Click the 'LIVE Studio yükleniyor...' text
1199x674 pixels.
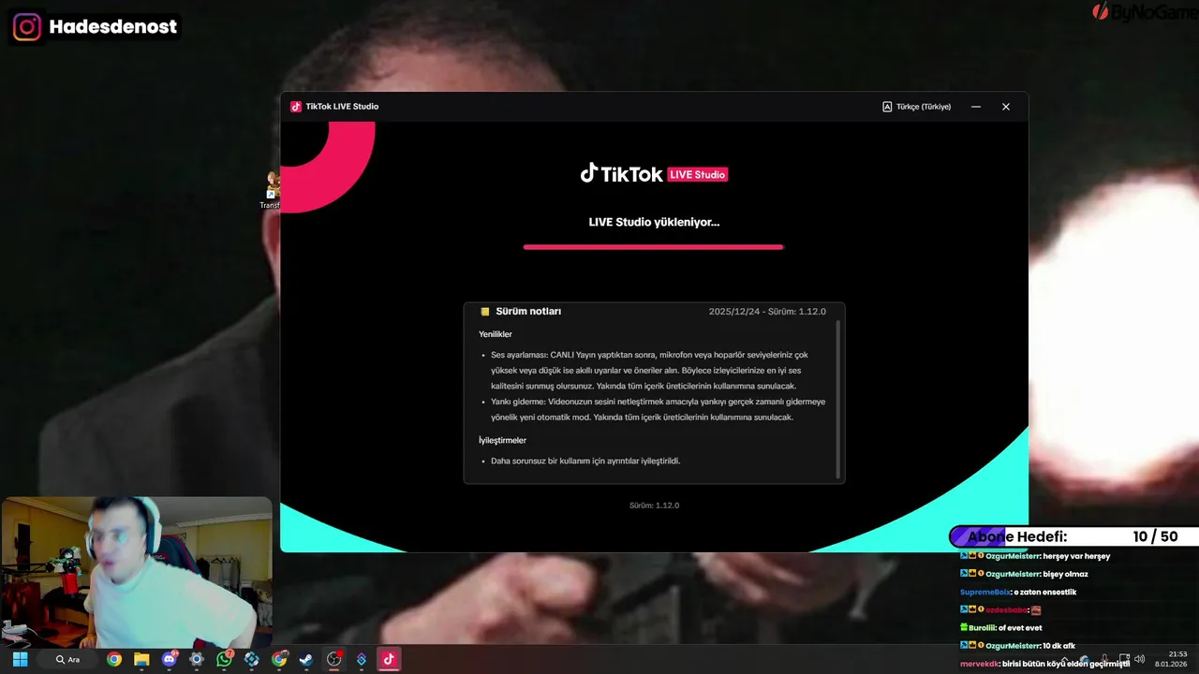click(654, 222)
